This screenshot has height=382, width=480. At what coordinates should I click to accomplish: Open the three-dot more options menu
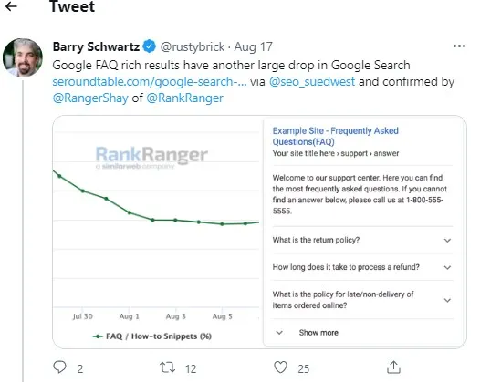point(459,46)
